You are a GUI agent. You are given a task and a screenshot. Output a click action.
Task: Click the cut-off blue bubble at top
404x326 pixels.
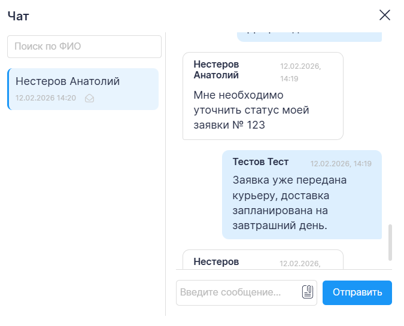click(309, 34)
